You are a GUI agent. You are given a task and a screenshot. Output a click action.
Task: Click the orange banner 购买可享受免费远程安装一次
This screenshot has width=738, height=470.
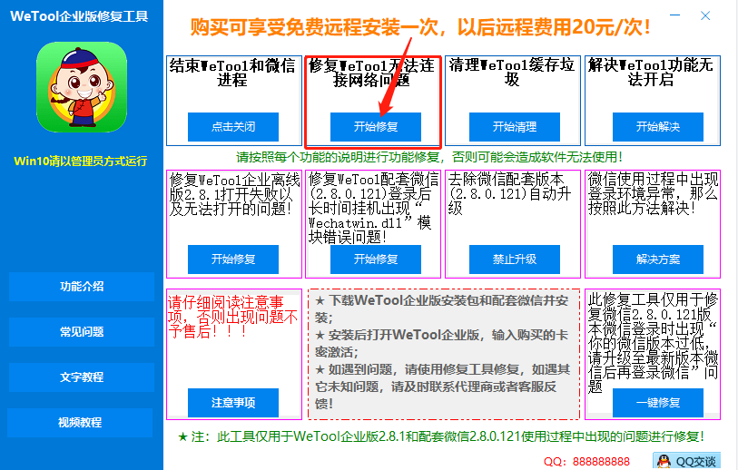[420, 27]
